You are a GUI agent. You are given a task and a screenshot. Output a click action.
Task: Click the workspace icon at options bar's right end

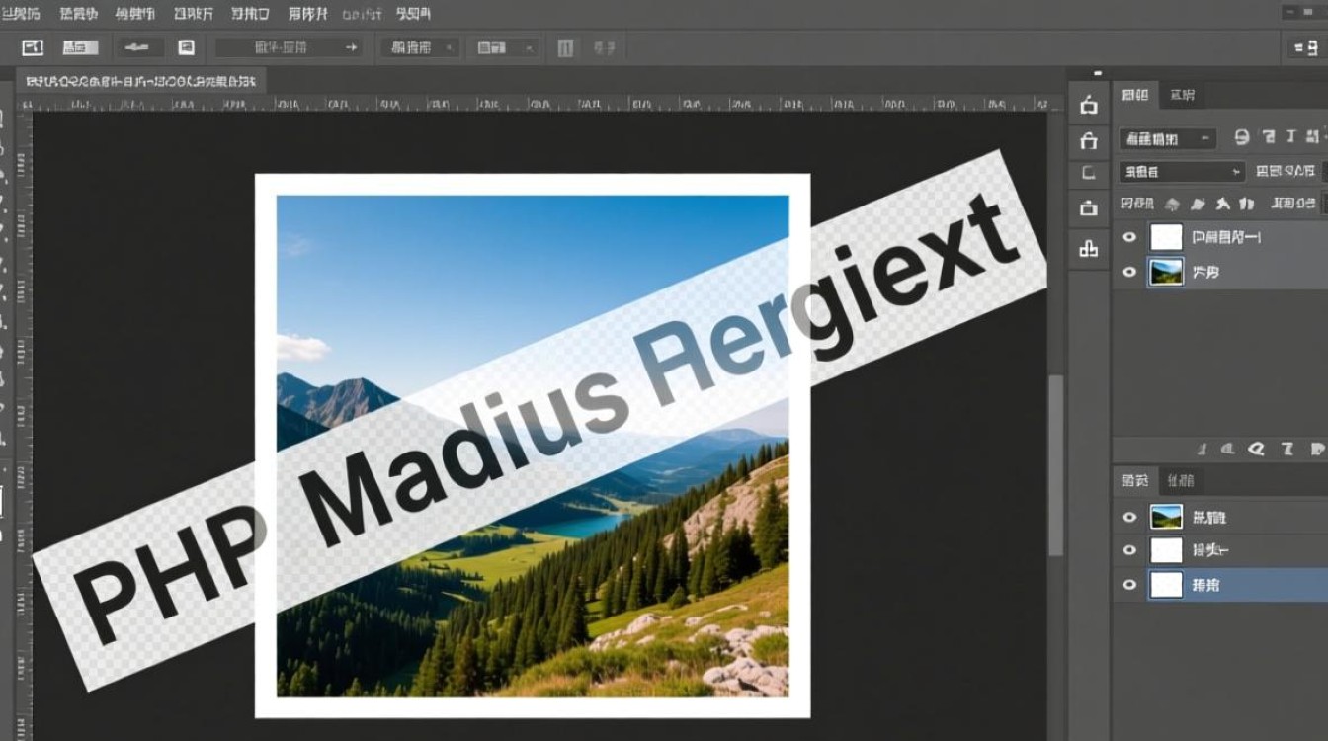1304,47
